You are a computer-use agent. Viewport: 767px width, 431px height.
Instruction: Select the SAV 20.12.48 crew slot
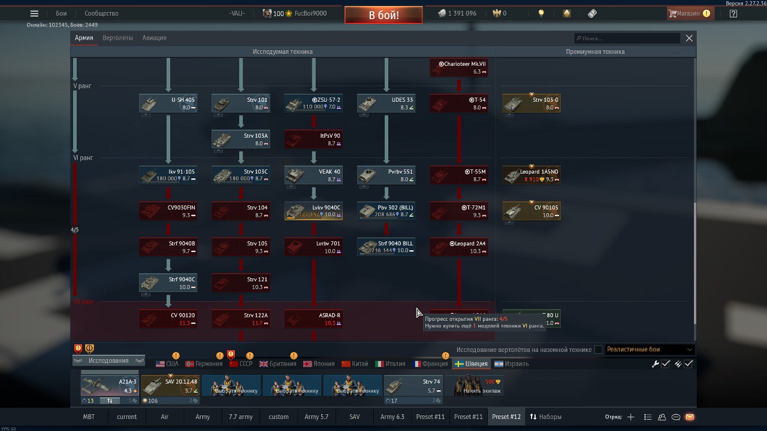[170, 386]
